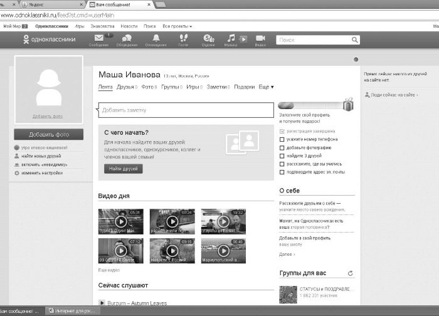Open the Видео camera icon
Screen dimensions: 439x316
(260, 38)
